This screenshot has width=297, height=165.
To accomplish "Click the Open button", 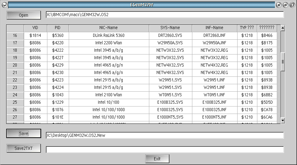I will pyautogui.click(x=24, y=15).
